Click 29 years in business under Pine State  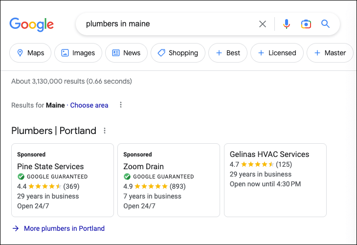48,196
